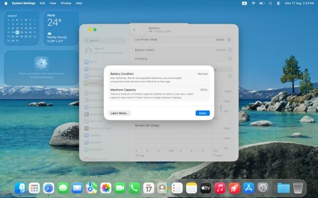The height and width of the screenshot is (198, 318).
Task: Launch Apple TV from the Dock
Action: click(x=206, y=188)
